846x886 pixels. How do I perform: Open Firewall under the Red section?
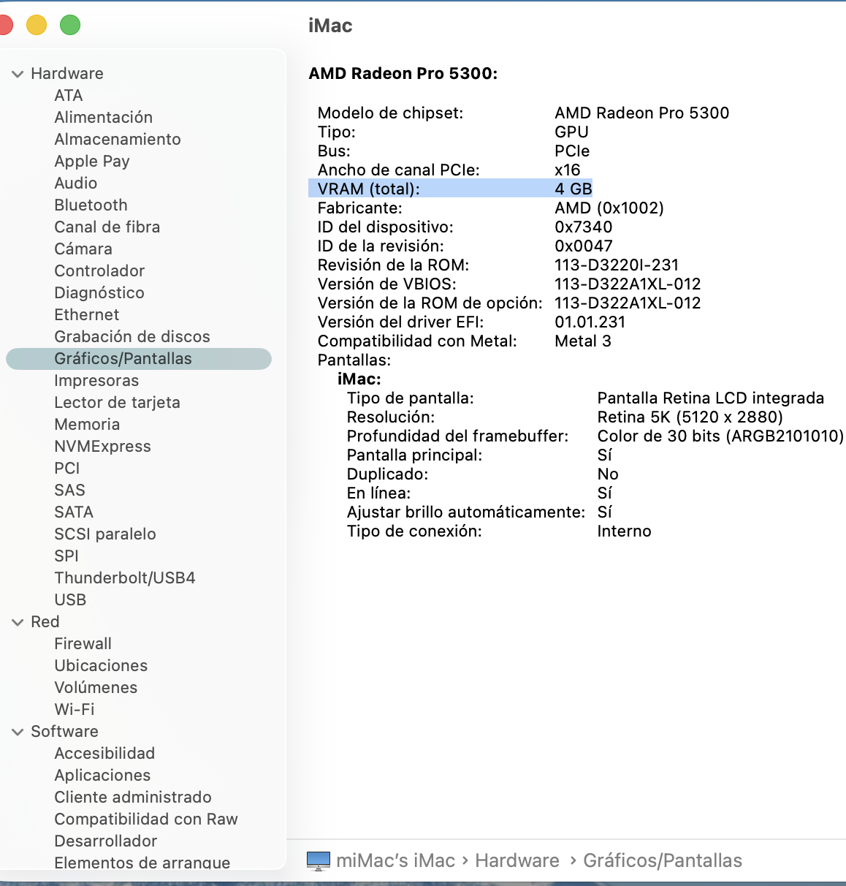(83, 644)
